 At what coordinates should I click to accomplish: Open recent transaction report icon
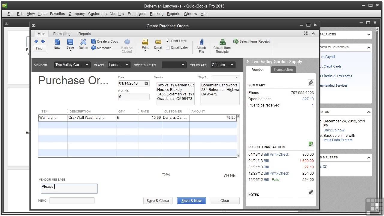click(311, 144)
